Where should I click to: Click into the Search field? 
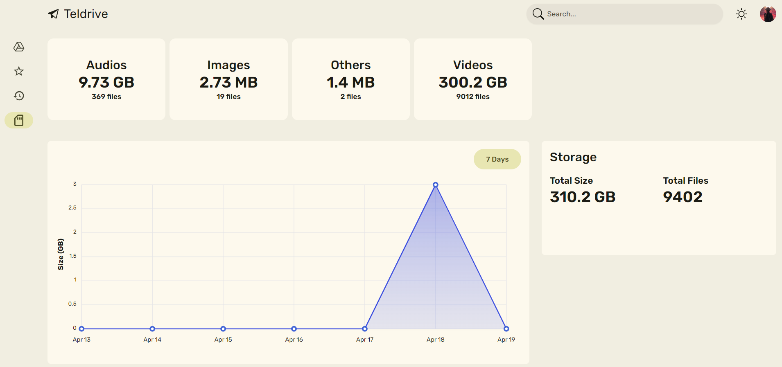pos(631,14)
